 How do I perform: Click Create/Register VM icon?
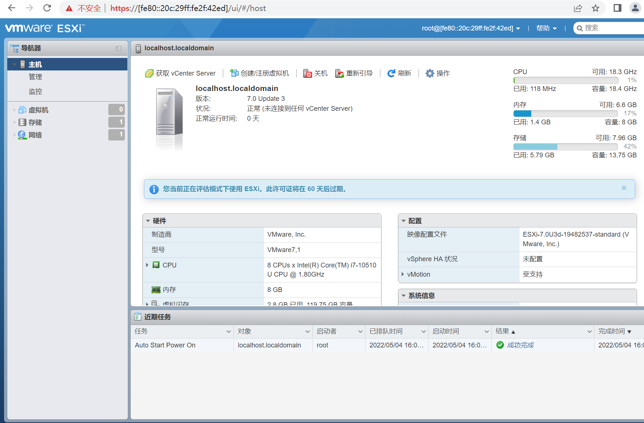[234, 73]
